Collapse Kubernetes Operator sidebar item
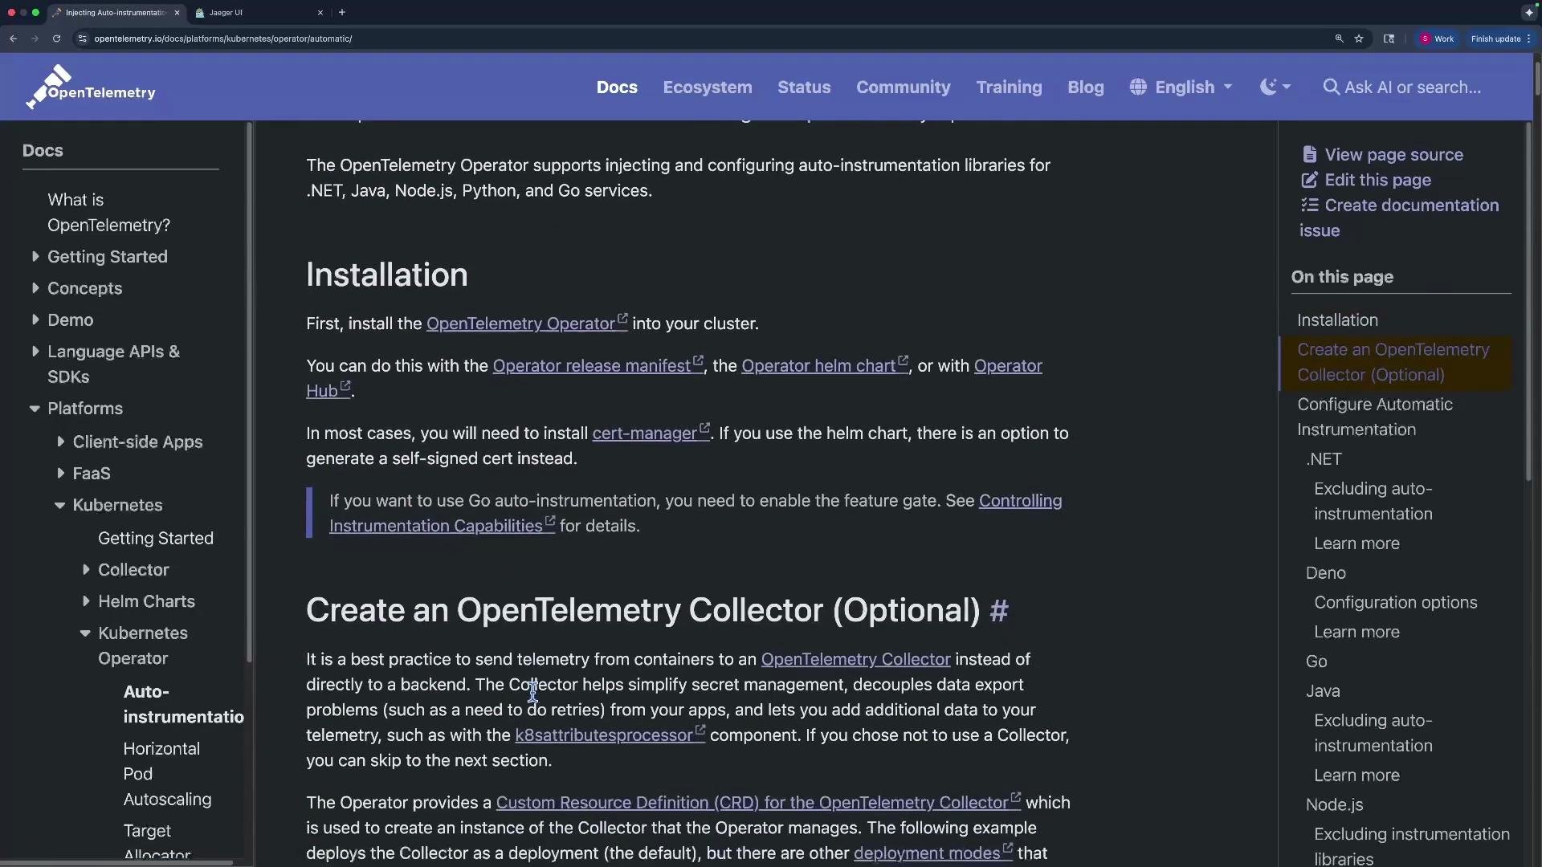The image size is (1542, 867). pyautogui.click(x=85, y=633)
